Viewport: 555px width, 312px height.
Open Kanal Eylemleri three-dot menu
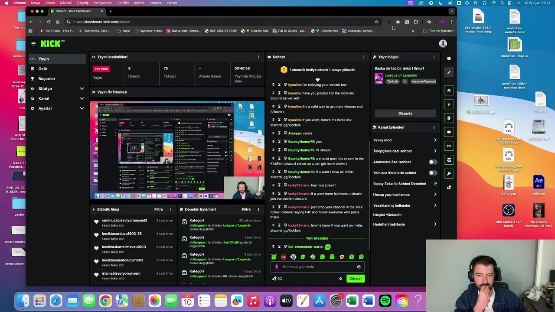point(434,127)
